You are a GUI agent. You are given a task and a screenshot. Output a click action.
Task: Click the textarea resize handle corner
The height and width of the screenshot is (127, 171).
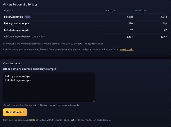(94, 101)
